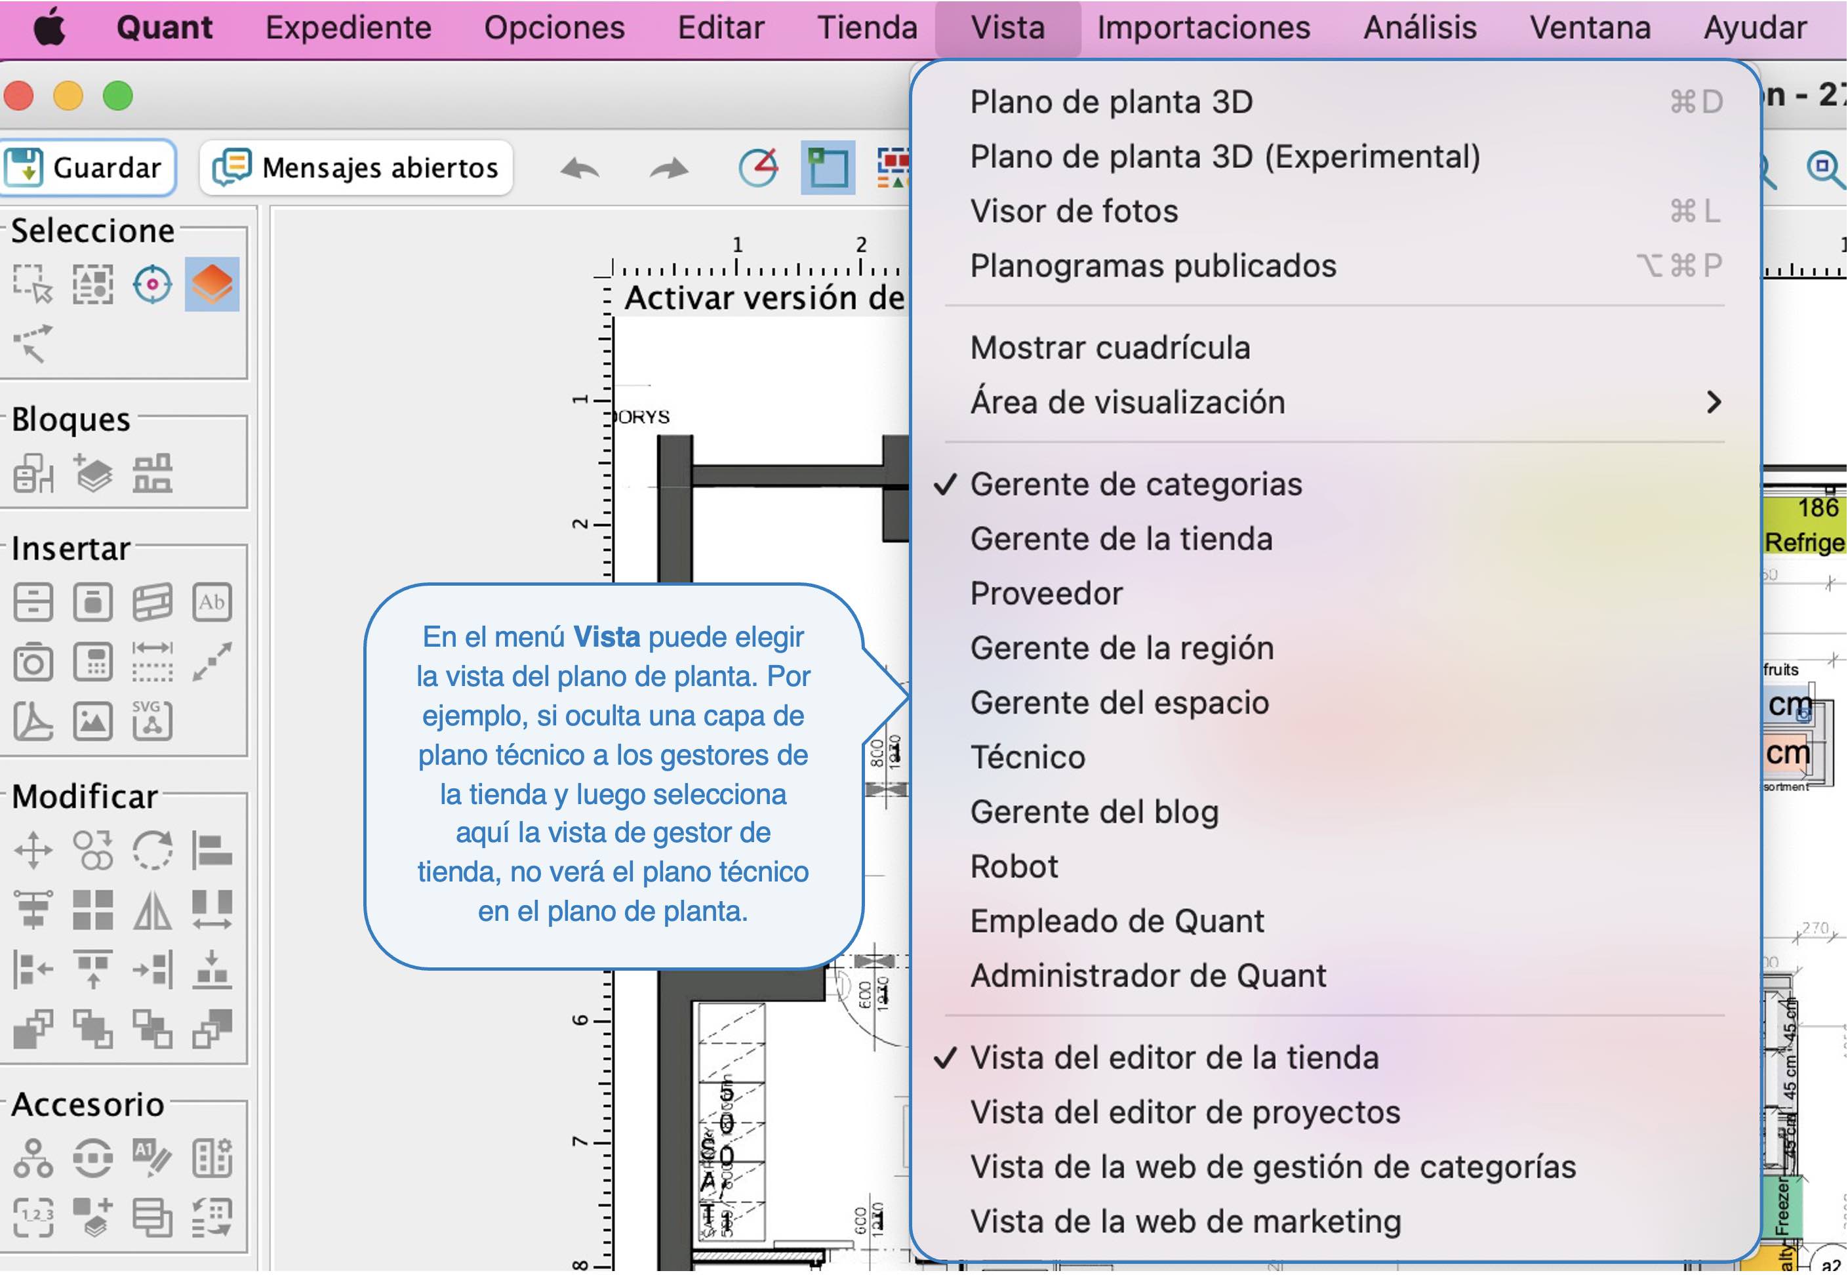Insert a shelf fixture icon
The width and height of the screenshot is (1848, 1275).
33,602
